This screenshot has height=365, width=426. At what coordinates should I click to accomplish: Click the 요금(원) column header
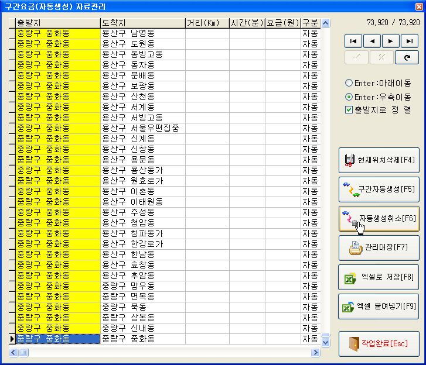(283, 23)
